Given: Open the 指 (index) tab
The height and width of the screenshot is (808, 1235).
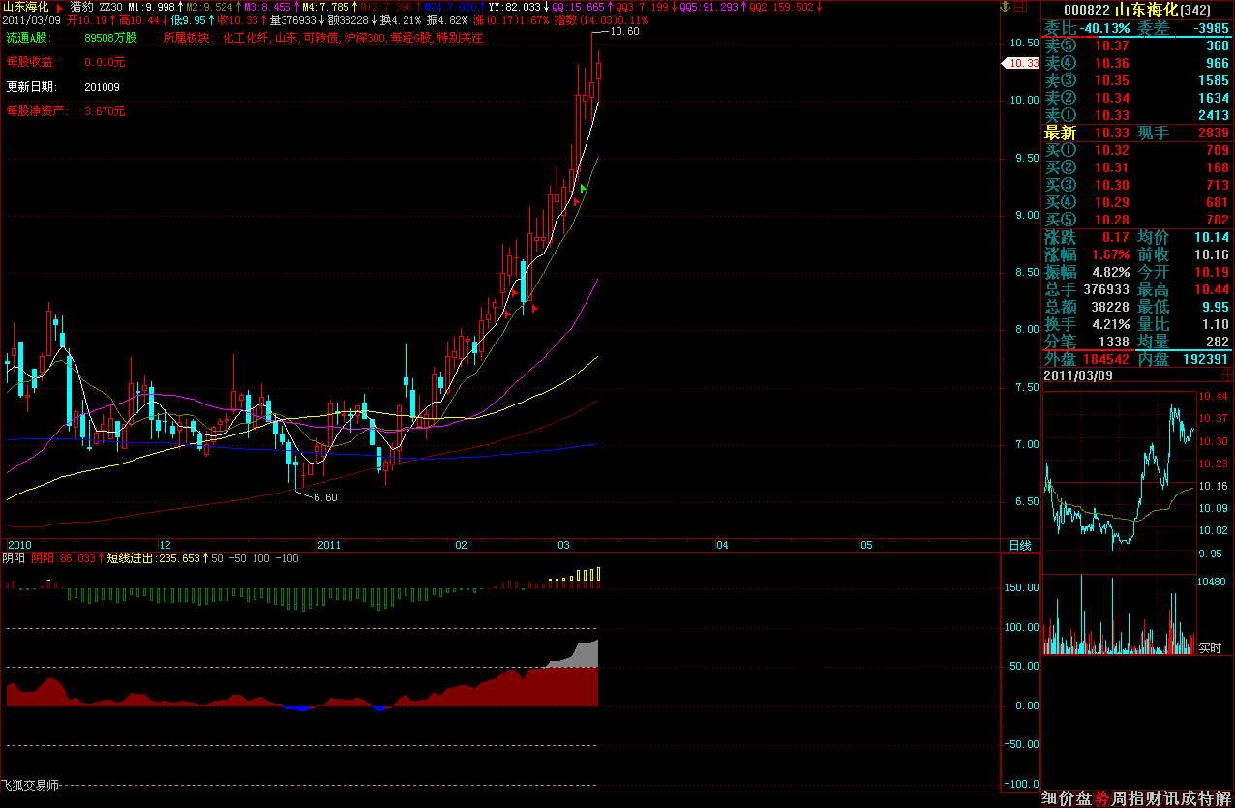Looking at the screenshot, I should [1136, 798].
